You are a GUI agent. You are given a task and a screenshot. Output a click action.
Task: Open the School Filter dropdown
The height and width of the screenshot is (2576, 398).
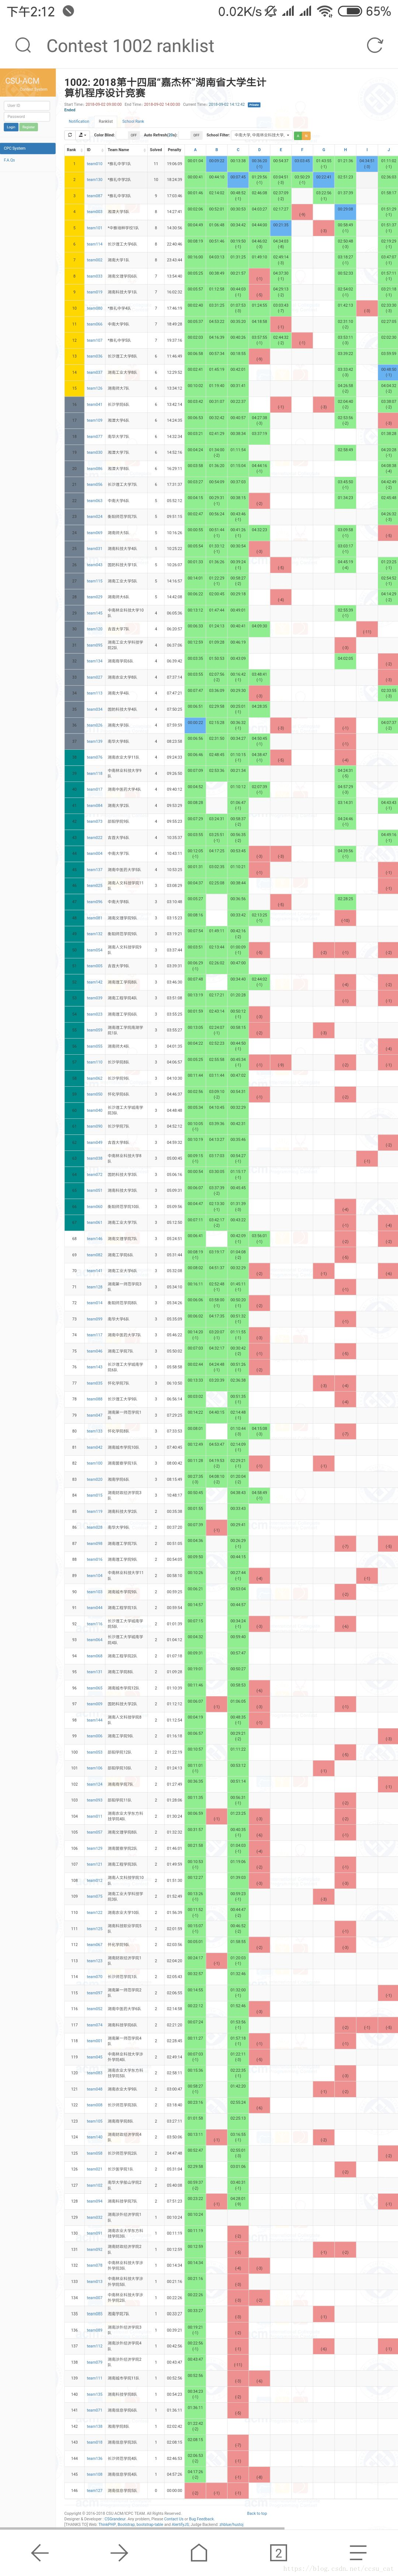coord(263,135)
